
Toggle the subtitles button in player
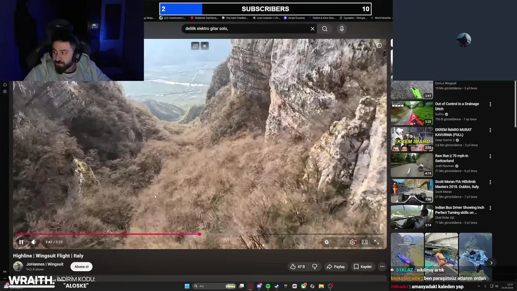tap(340, 242)
